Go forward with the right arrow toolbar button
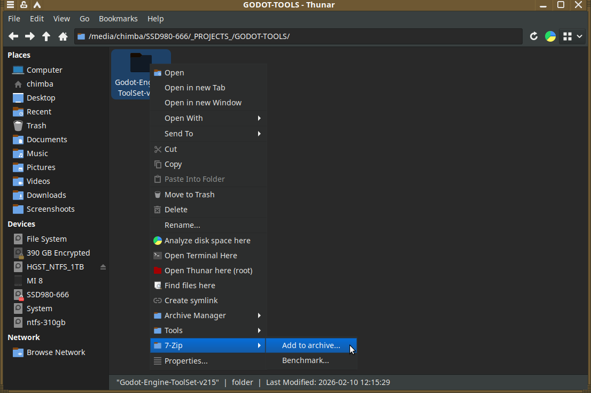 (x=30, y=36)
